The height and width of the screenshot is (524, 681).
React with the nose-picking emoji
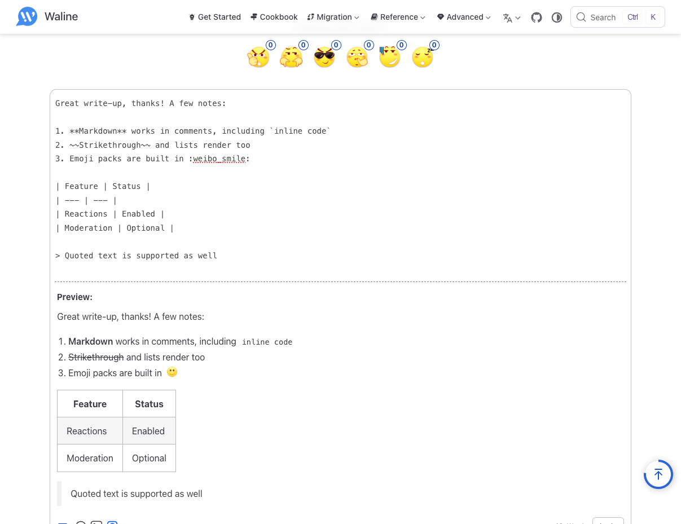(x=357, y=57)
